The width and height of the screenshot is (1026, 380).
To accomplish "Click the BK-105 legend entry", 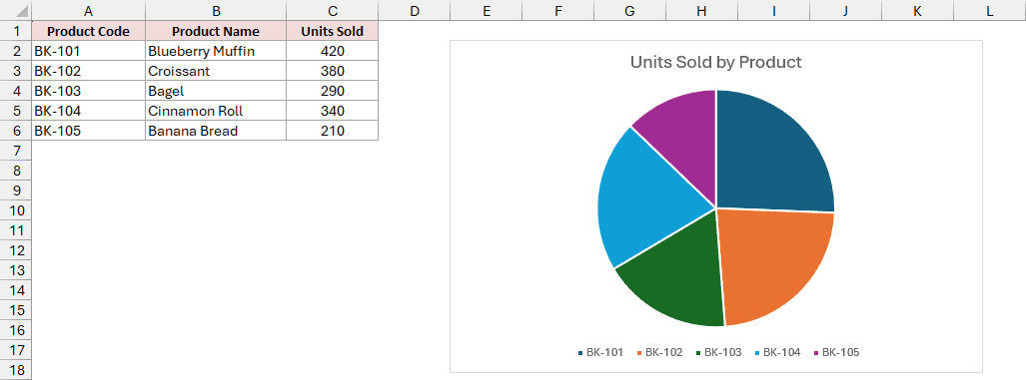I will [x=836, y=353].
